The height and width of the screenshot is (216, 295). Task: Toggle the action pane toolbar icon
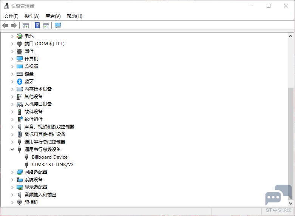(46, 26)
